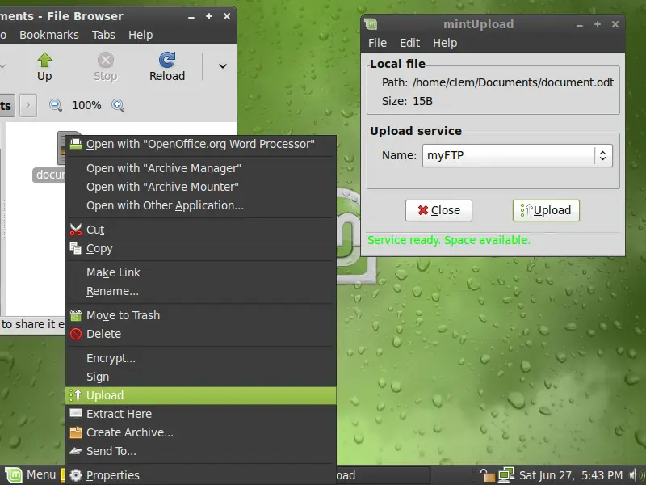646x485 pixels.
Task: Open Bookmarks menu in File Browser
Action: pyautogui.click(x=49, y=35)
